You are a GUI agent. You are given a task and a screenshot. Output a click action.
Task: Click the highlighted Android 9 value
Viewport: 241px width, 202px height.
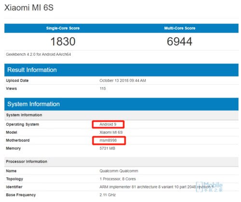[x=108, y=125]
